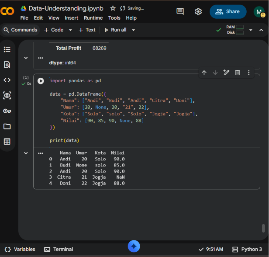Open the comments panel icon

pos(180,11)
